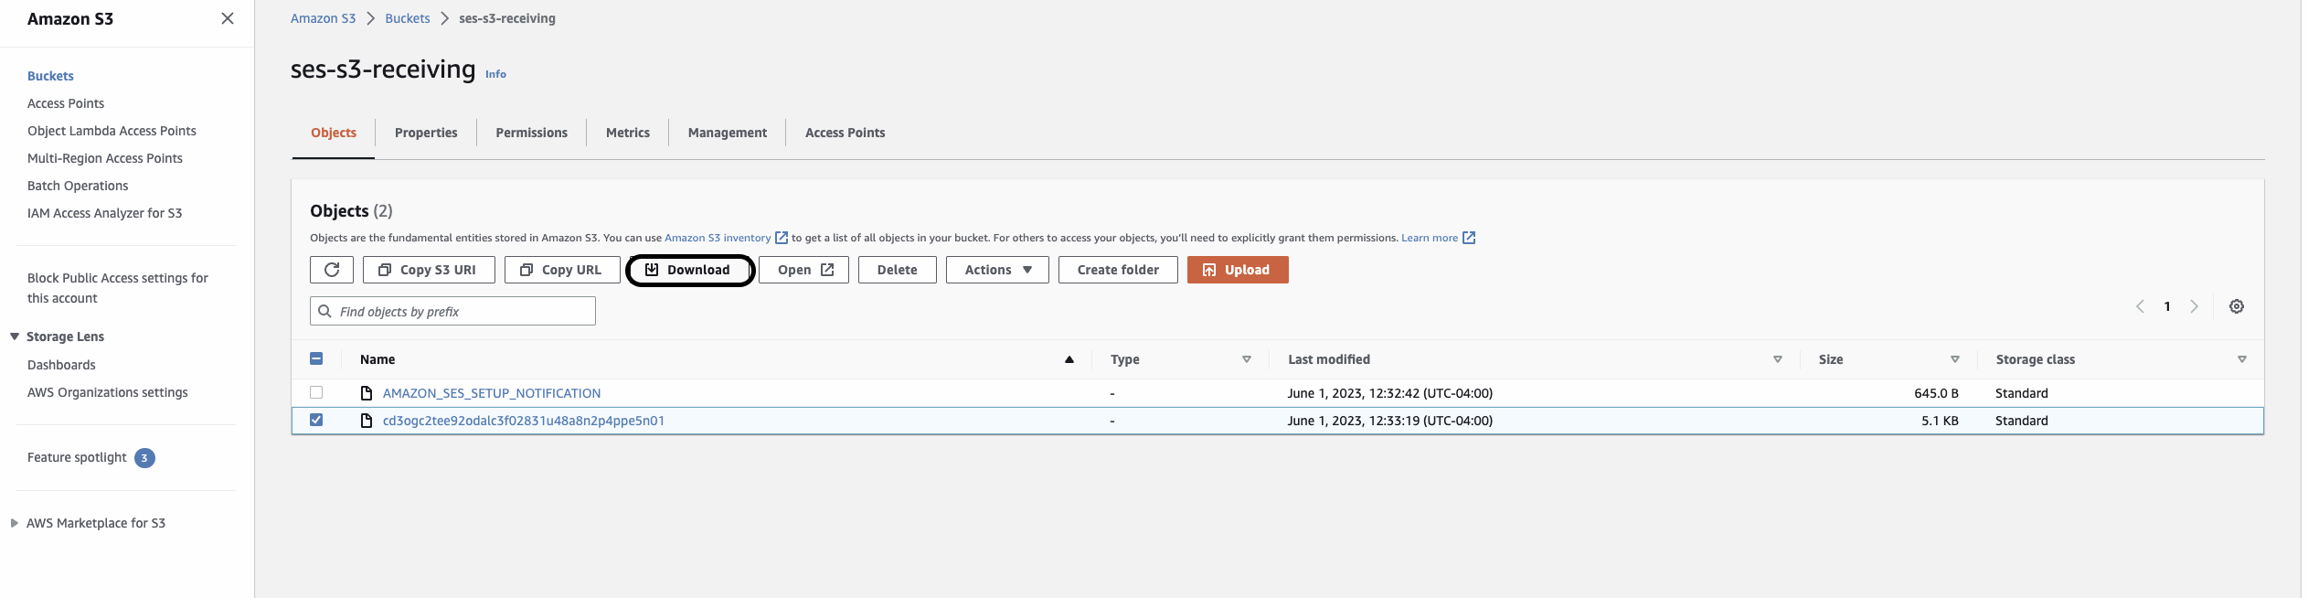Click the Type column sort arrow
The image size is (2308, 598).
(x=1246, y=359)
